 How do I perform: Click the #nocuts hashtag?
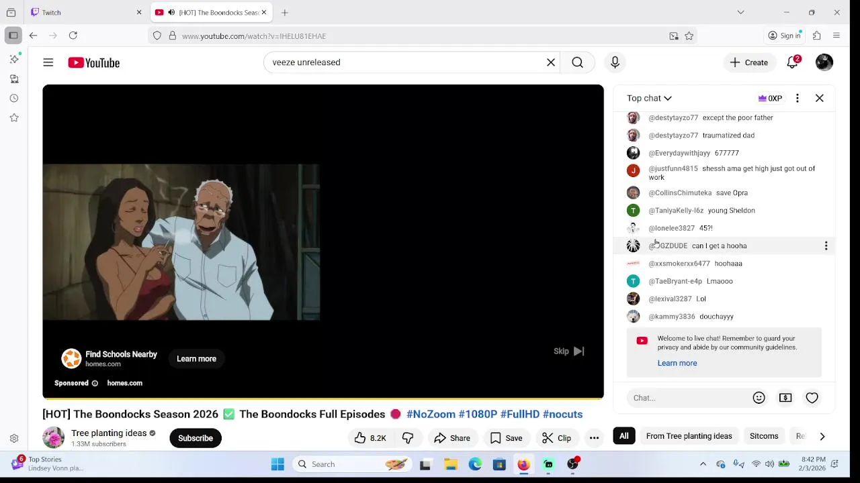pyautogui.click(x=562, y=414)
